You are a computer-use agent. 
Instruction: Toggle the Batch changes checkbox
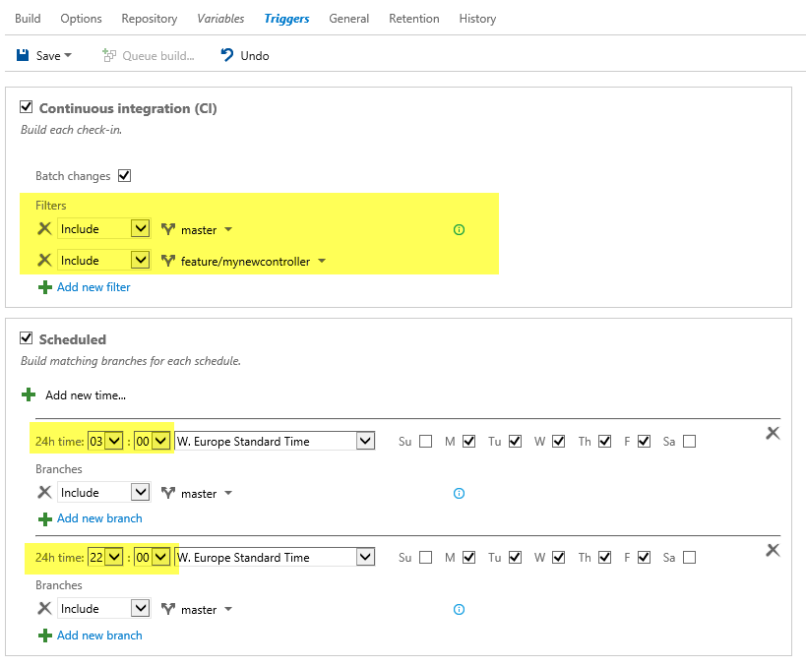click(x=124, y=176)
